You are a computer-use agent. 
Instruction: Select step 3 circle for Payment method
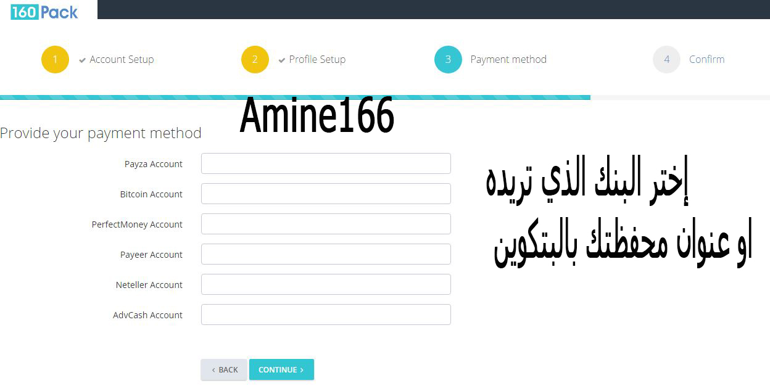point(448,60)
